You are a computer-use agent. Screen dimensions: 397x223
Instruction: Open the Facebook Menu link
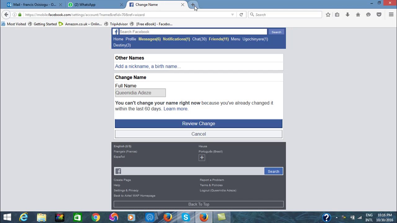(x=235, y=39)
